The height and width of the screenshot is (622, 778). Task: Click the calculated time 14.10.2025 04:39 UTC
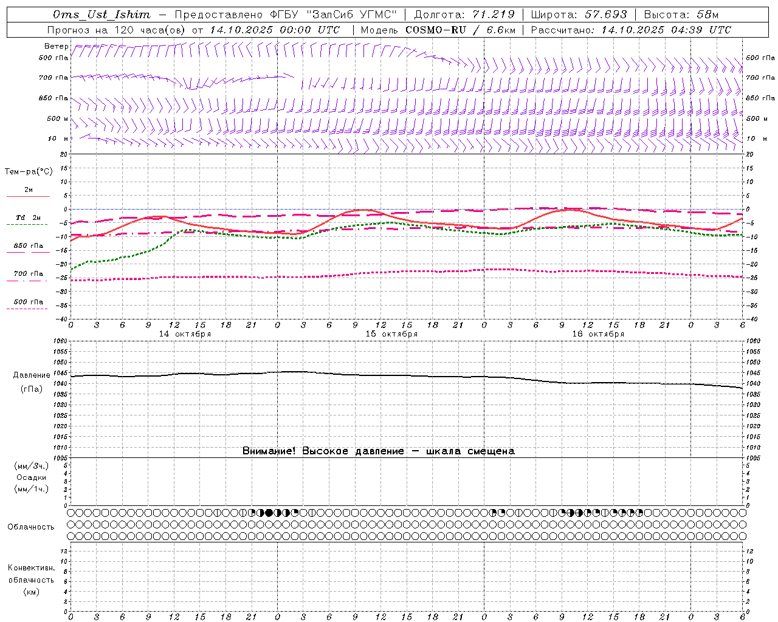click(x=666, y=30)
